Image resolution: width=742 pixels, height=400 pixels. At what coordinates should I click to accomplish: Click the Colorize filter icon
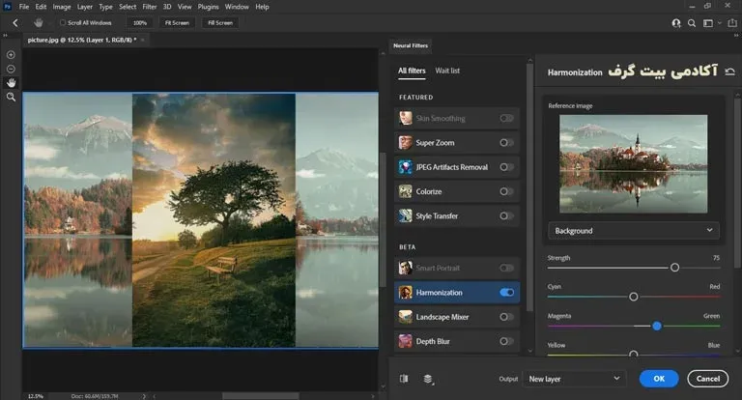point(405,191)
